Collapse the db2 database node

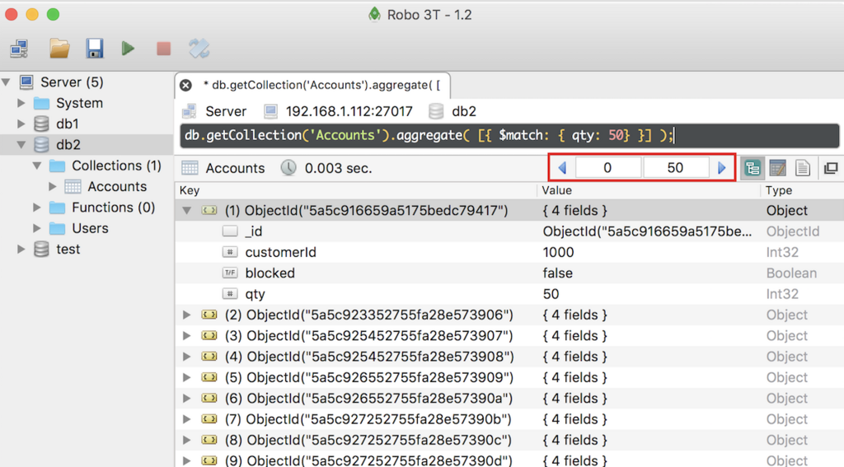coord(21,145)
